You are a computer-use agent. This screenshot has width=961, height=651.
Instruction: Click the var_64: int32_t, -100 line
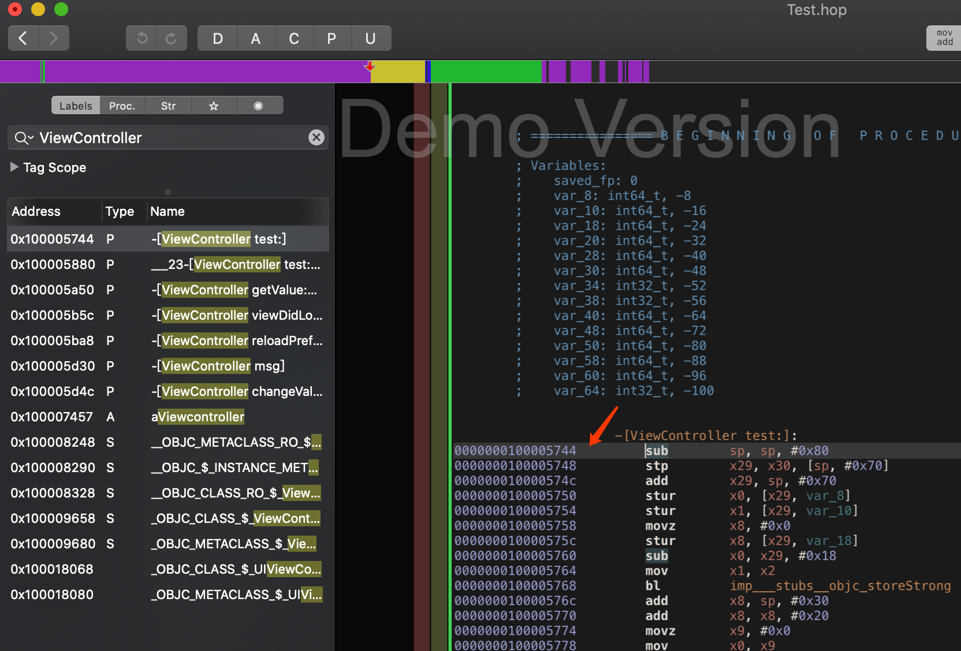(634, 391)
